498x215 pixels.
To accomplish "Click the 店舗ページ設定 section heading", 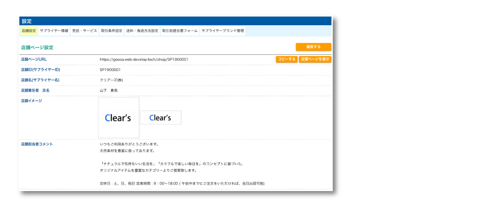I will (37, 47).
